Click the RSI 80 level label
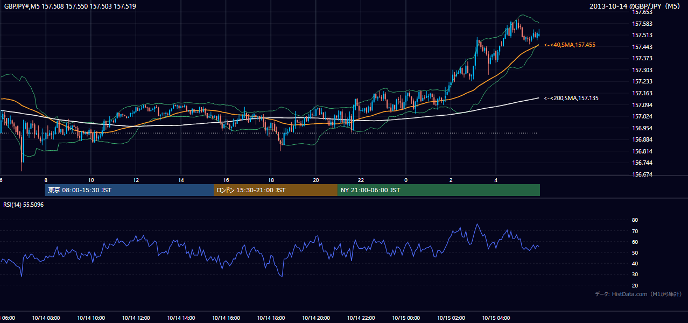The height and width of the screenshot is (323, 688). coord(635,220)
